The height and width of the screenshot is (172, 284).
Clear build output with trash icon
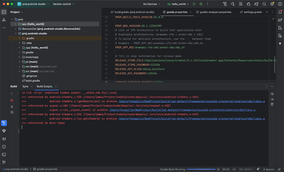pyautogui.click(x=272, y=104)
